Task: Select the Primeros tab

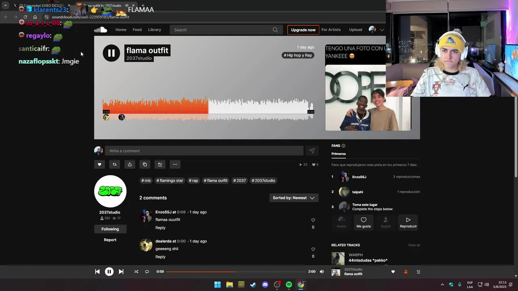Action: (339, 154)
